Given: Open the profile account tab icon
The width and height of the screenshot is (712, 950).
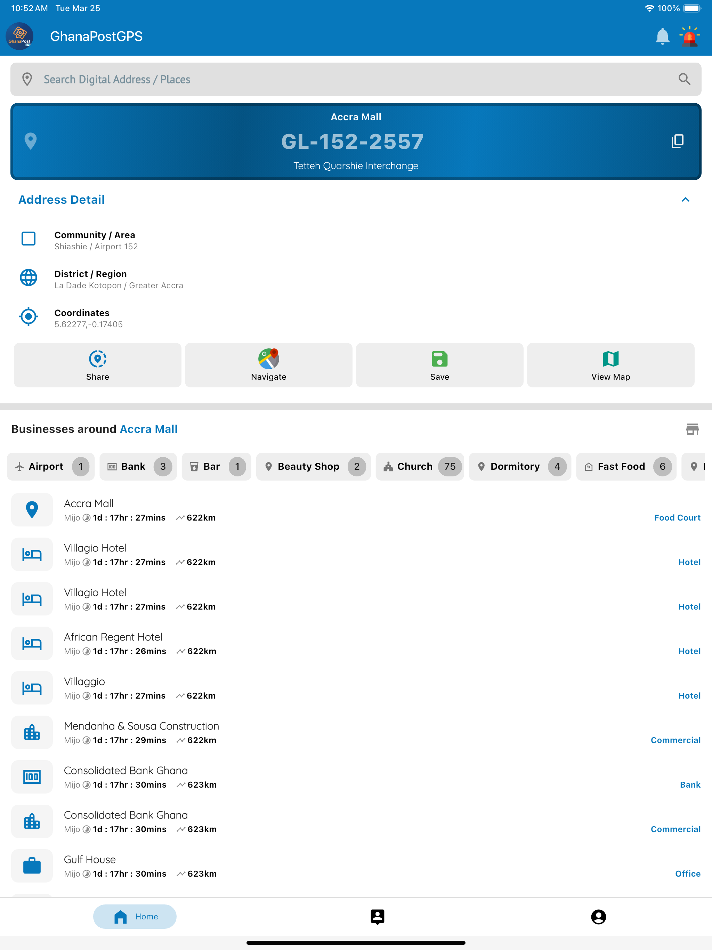Looking at the screenshot, I should (598, 917).
